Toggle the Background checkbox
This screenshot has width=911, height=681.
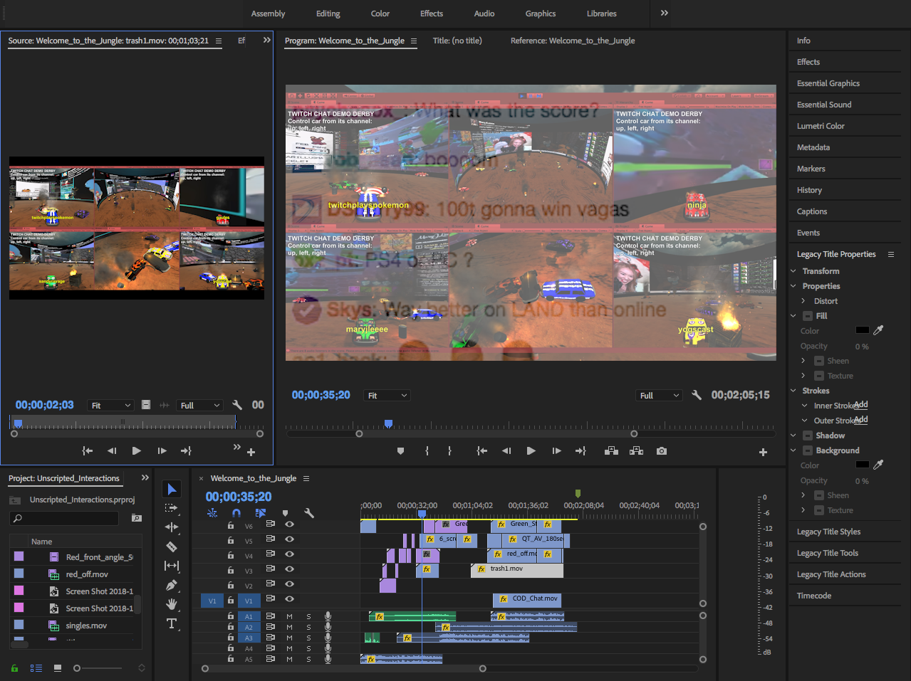click(808, 450)
